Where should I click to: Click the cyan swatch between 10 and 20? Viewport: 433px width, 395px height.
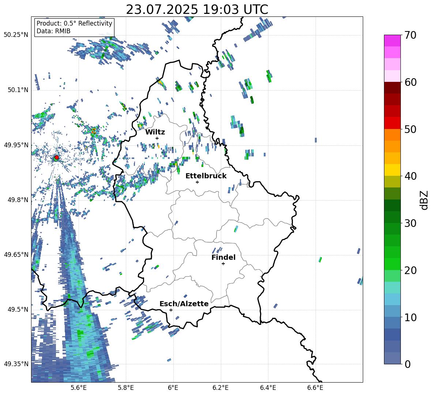pyautogui.click(x=392, y=288)
